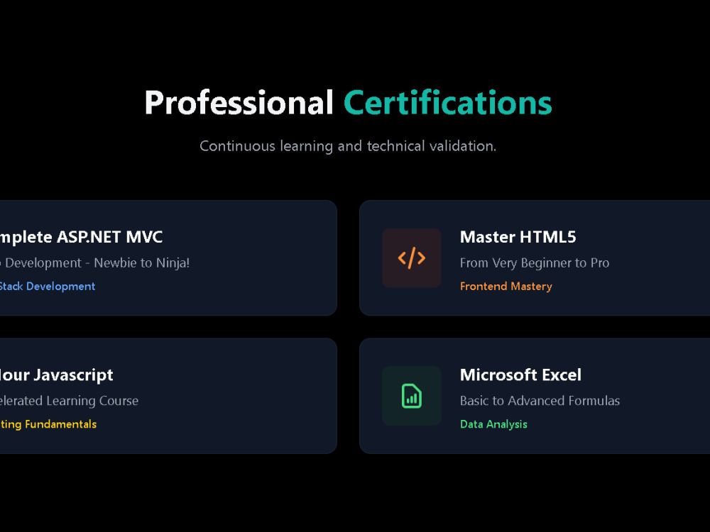Image resolution: width=710 pixels, height=532 pixels.
Task: Select the Javascript course title
Action: coord(57,375)
